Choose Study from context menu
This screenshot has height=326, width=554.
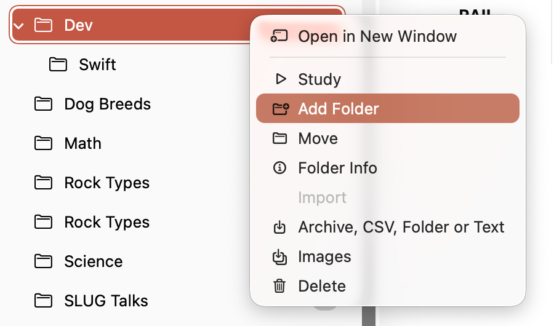coord(388,79)
